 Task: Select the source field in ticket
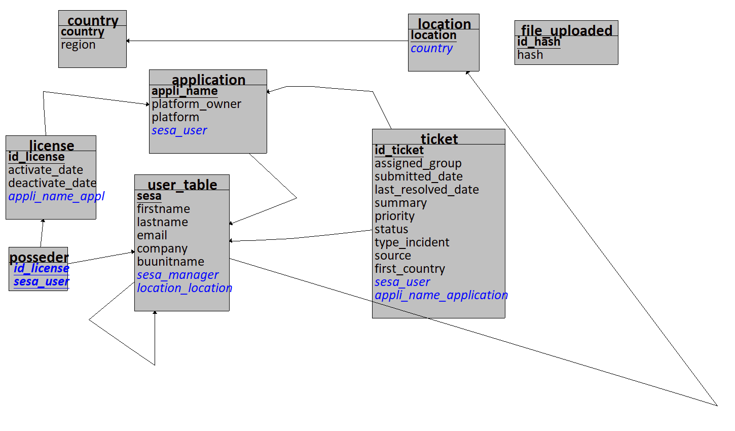pos(393,256)
